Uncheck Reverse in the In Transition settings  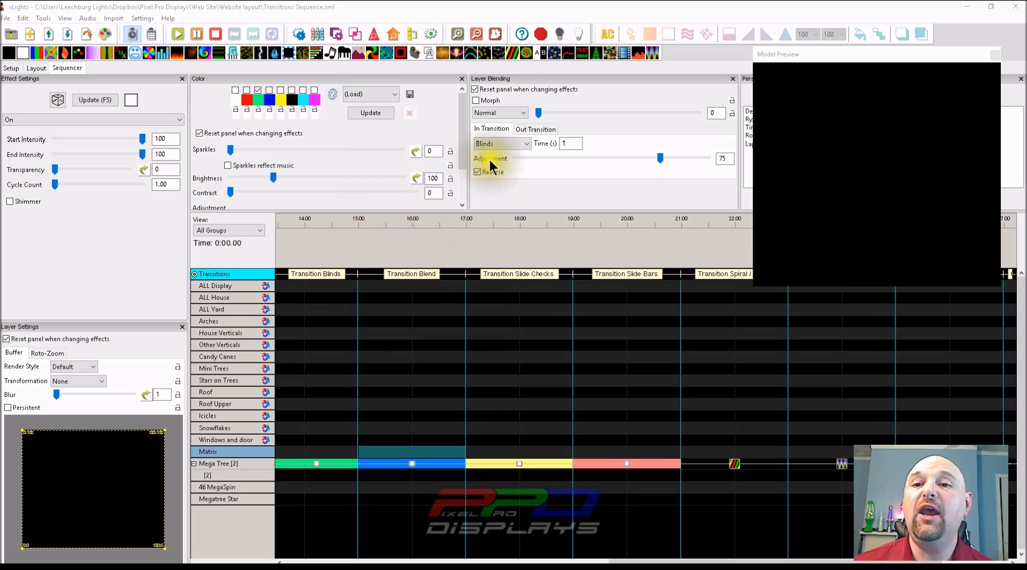tap(477, 172)
